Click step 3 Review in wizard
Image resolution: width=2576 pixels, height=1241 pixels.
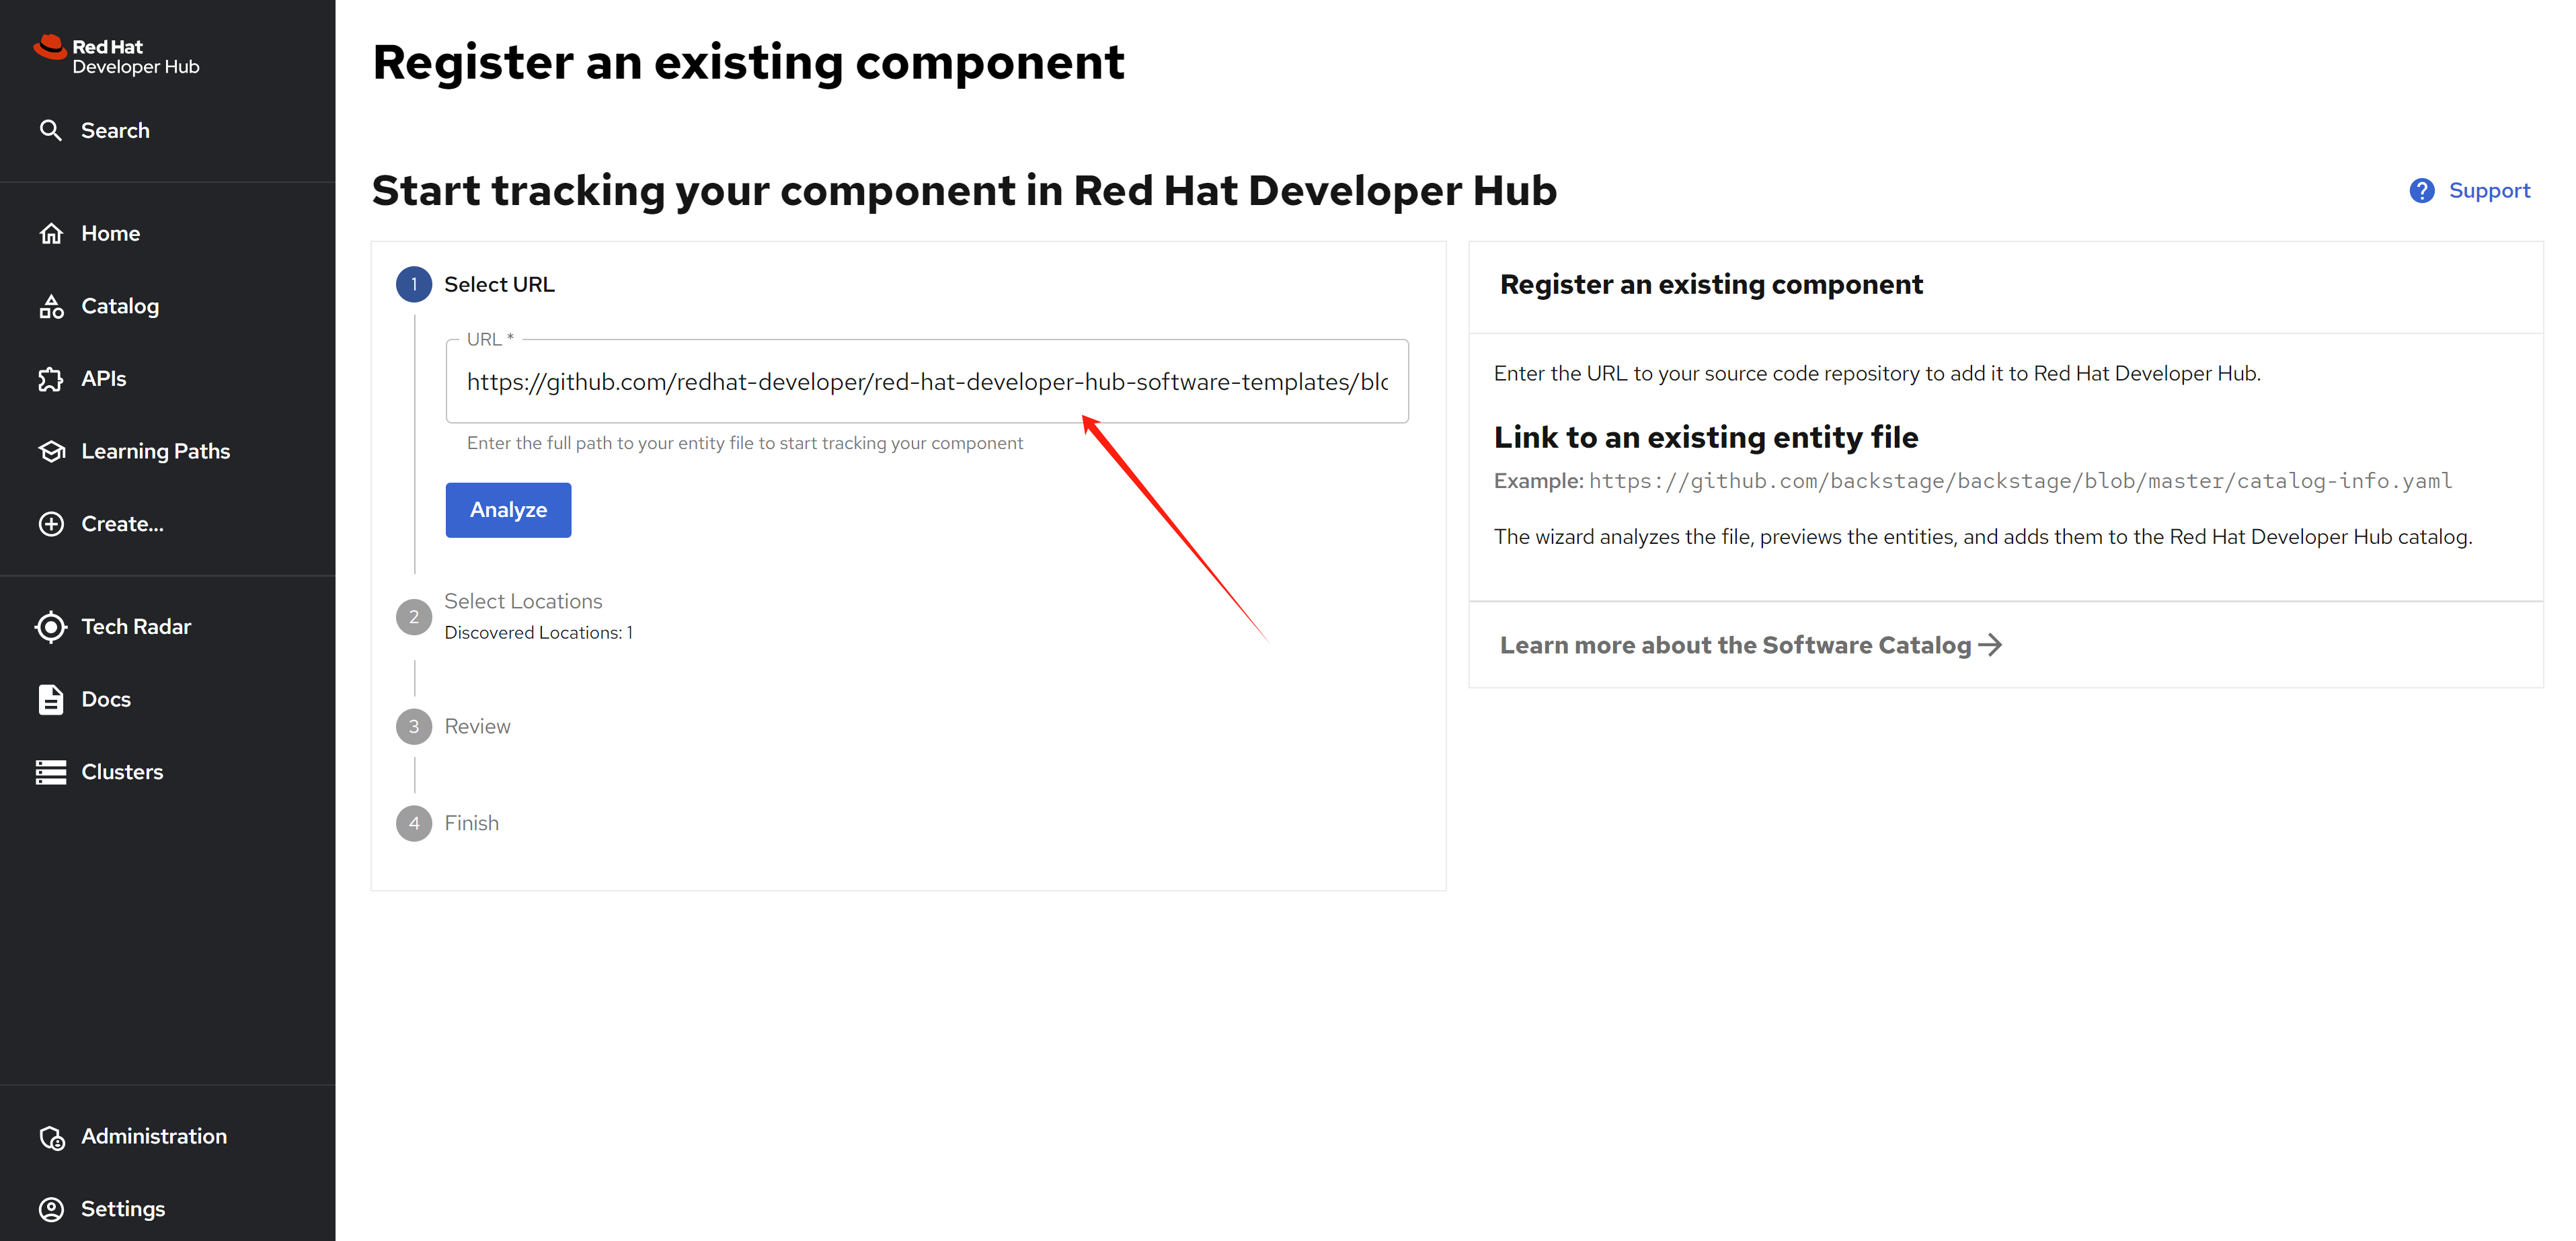coord(476,726)
